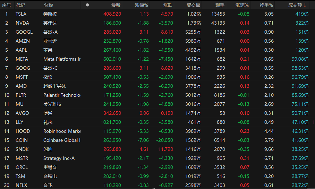The width and height of the screenshot is (315, 189).
Task: Open the GOOGL row code cell
Action: pos(24,32)
